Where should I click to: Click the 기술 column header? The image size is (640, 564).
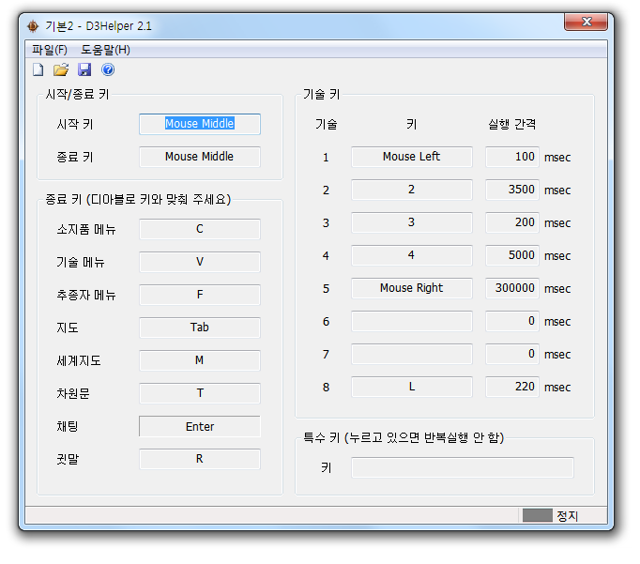coord(326,124)
